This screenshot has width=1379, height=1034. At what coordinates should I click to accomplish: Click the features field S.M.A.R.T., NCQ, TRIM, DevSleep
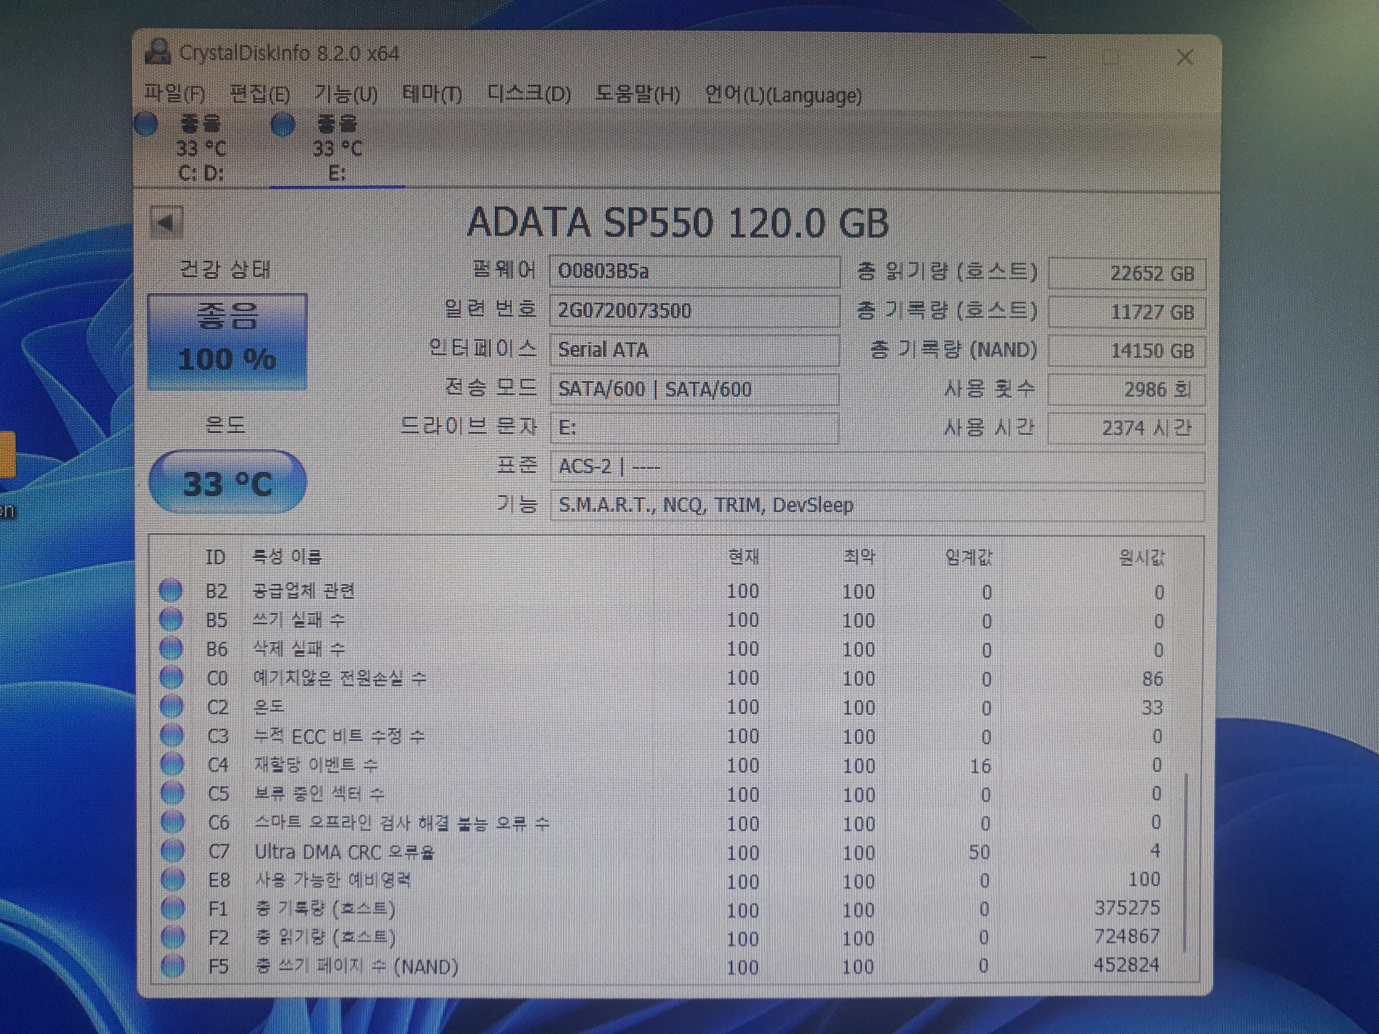877,505
